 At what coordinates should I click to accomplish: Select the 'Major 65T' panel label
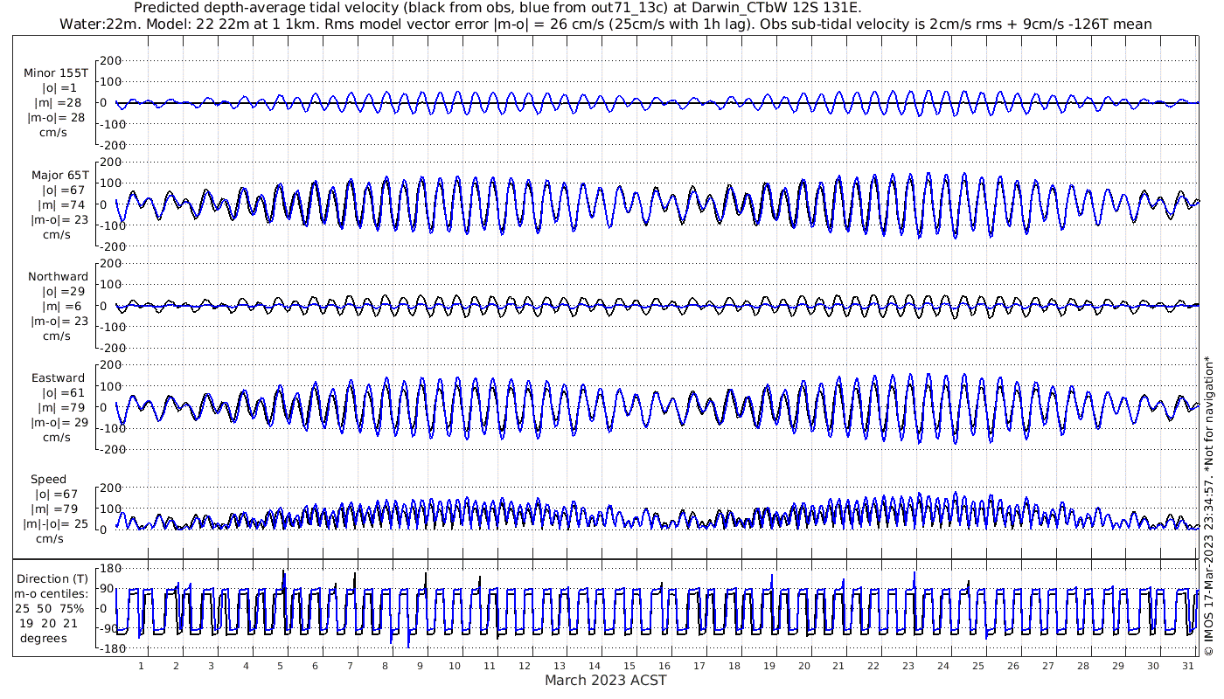pos(59,175)
